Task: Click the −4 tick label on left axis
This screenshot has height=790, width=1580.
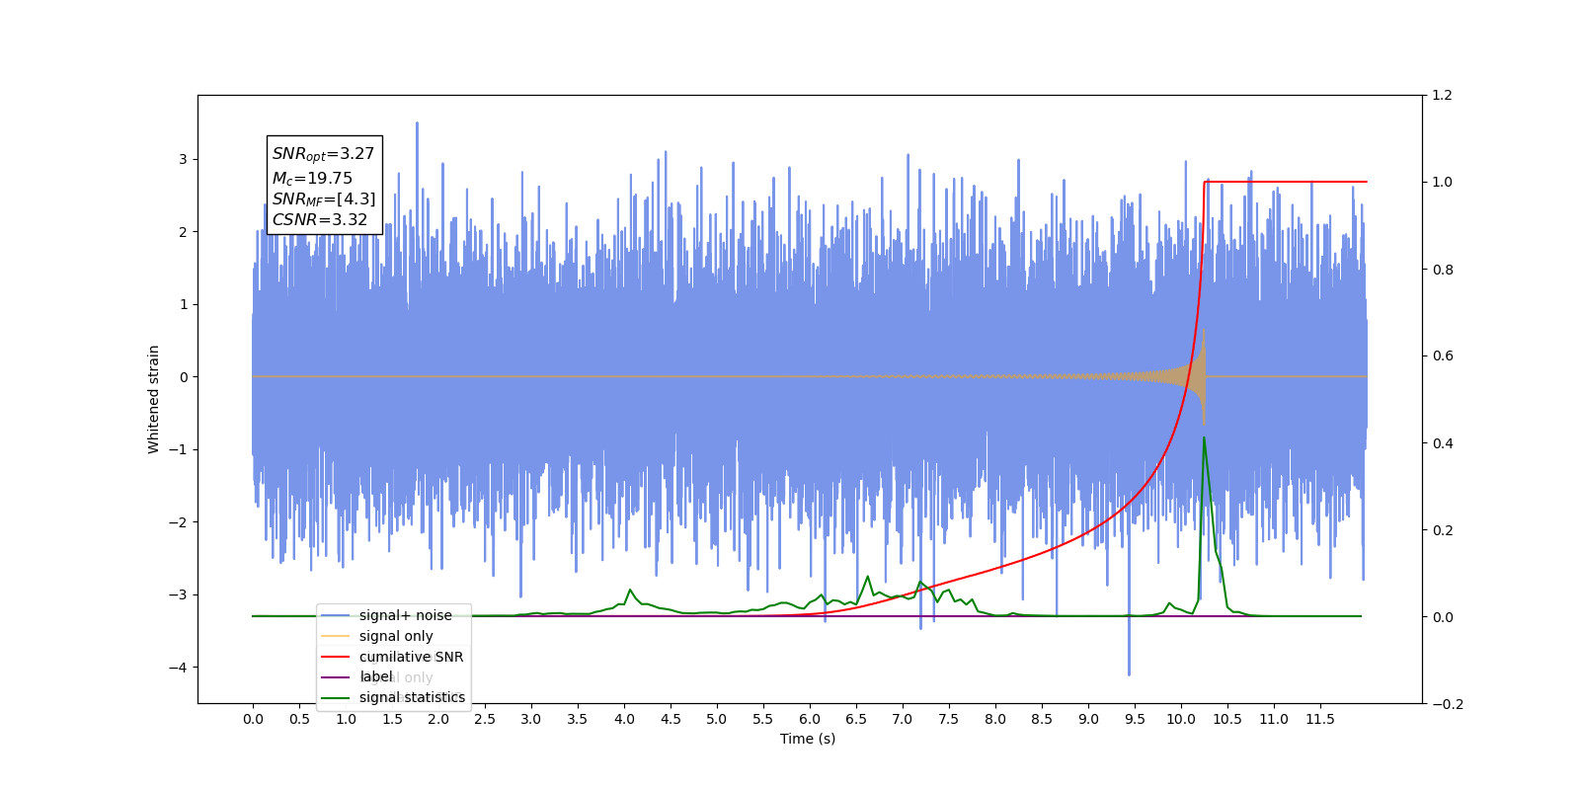Action: (178, 668)
